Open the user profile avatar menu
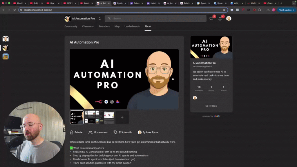297x167 pixels. [x=229, y=19]
